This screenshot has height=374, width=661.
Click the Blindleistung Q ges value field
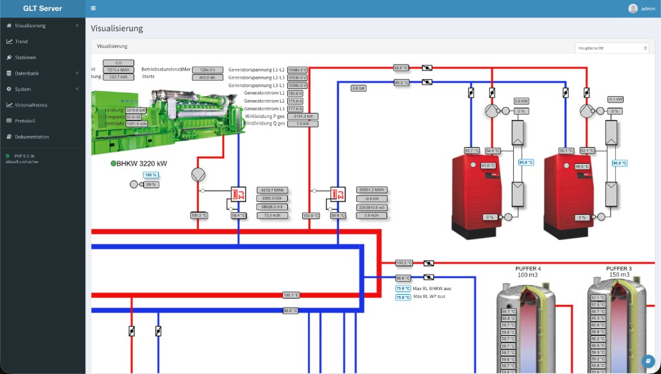tap(303, 124)
